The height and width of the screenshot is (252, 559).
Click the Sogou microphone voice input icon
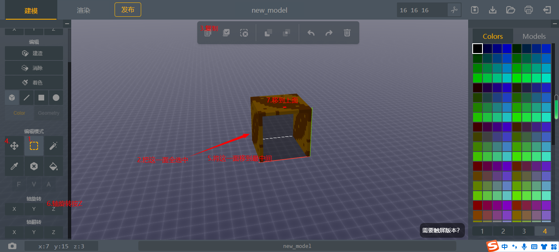tap(524, 246)
